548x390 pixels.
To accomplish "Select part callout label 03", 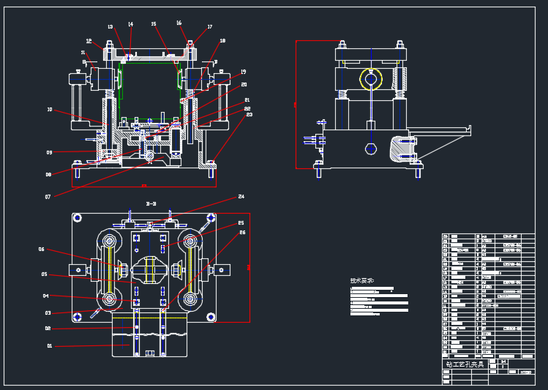I will pyautogui.click(x=48, y=313).
